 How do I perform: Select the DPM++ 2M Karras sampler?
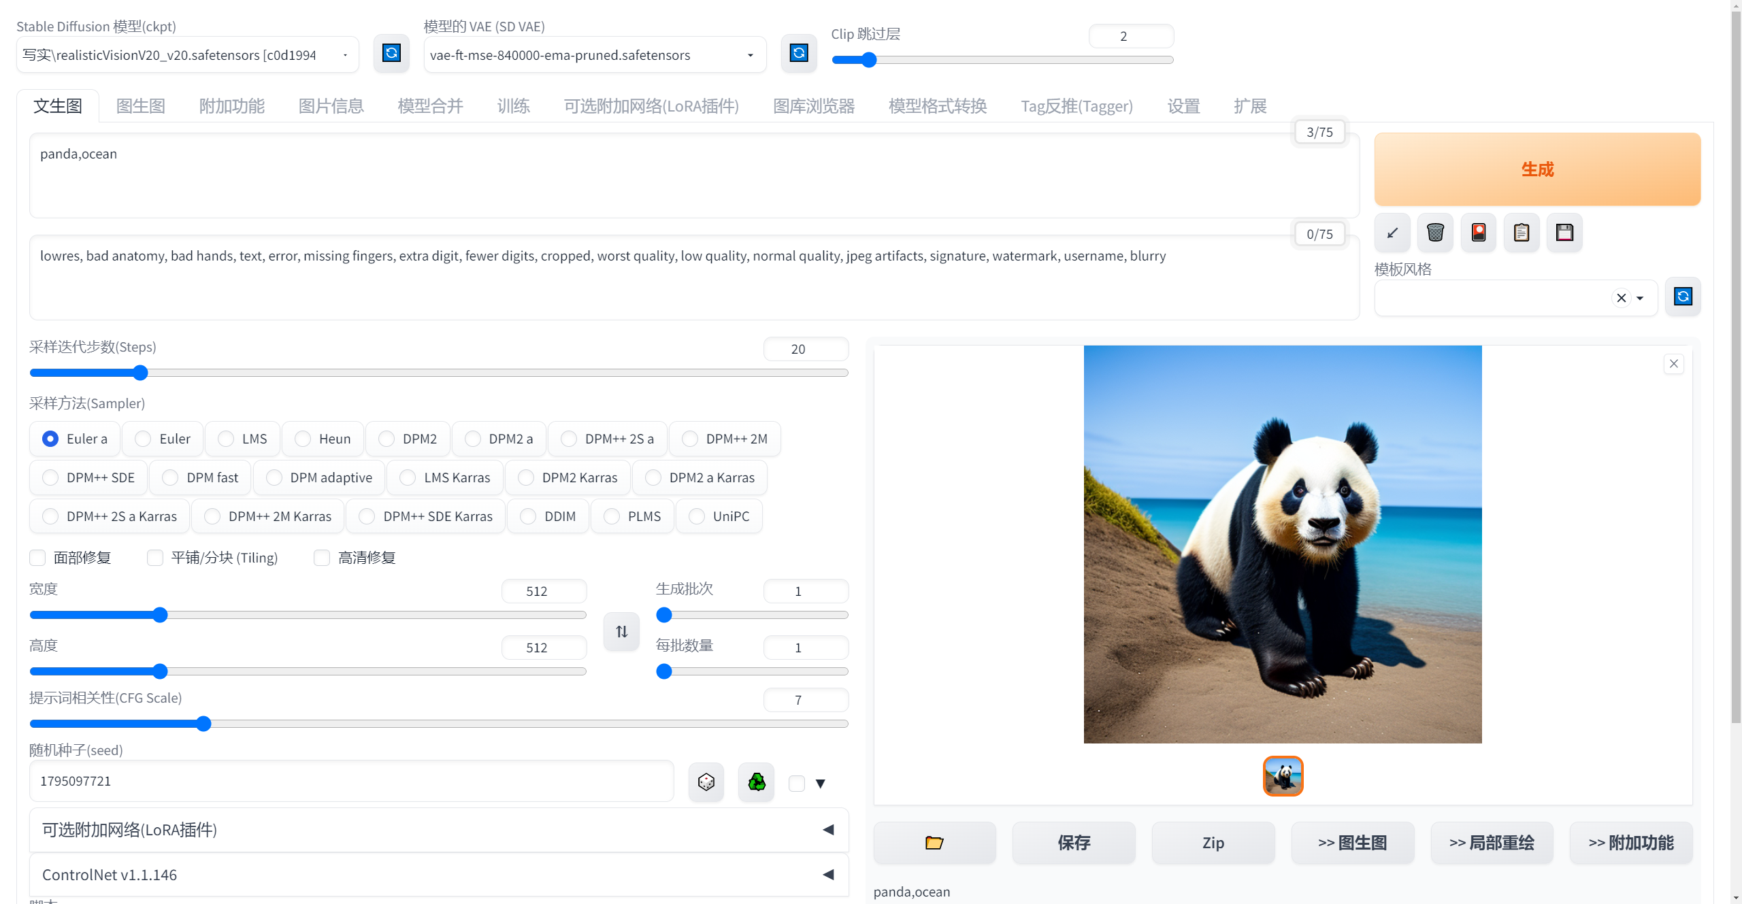tap(212, 516)
